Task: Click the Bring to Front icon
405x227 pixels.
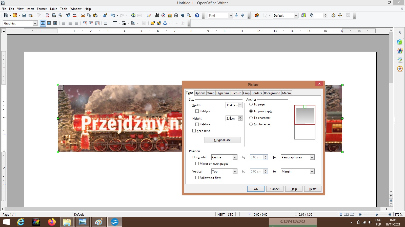Action: pyautogui.click(x=152, y=23)
